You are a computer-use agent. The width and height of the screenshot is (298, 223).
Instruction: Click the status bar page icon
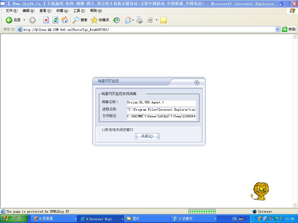3,211
